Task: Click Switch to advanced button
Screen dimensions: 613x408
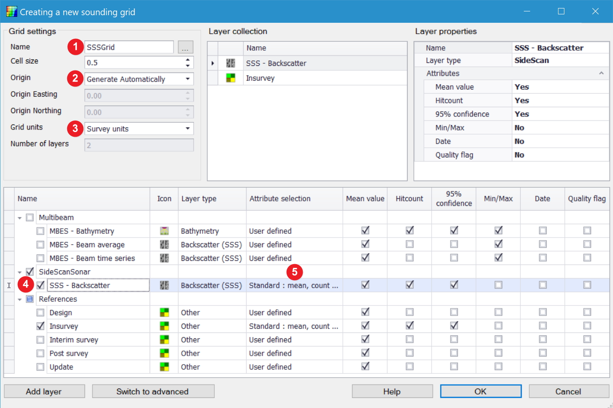Action: click(153, 392)
